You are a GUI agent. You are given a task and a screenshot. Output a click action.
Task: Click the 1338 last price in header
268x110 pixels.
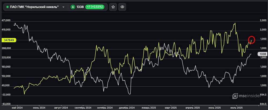point(80,7)
